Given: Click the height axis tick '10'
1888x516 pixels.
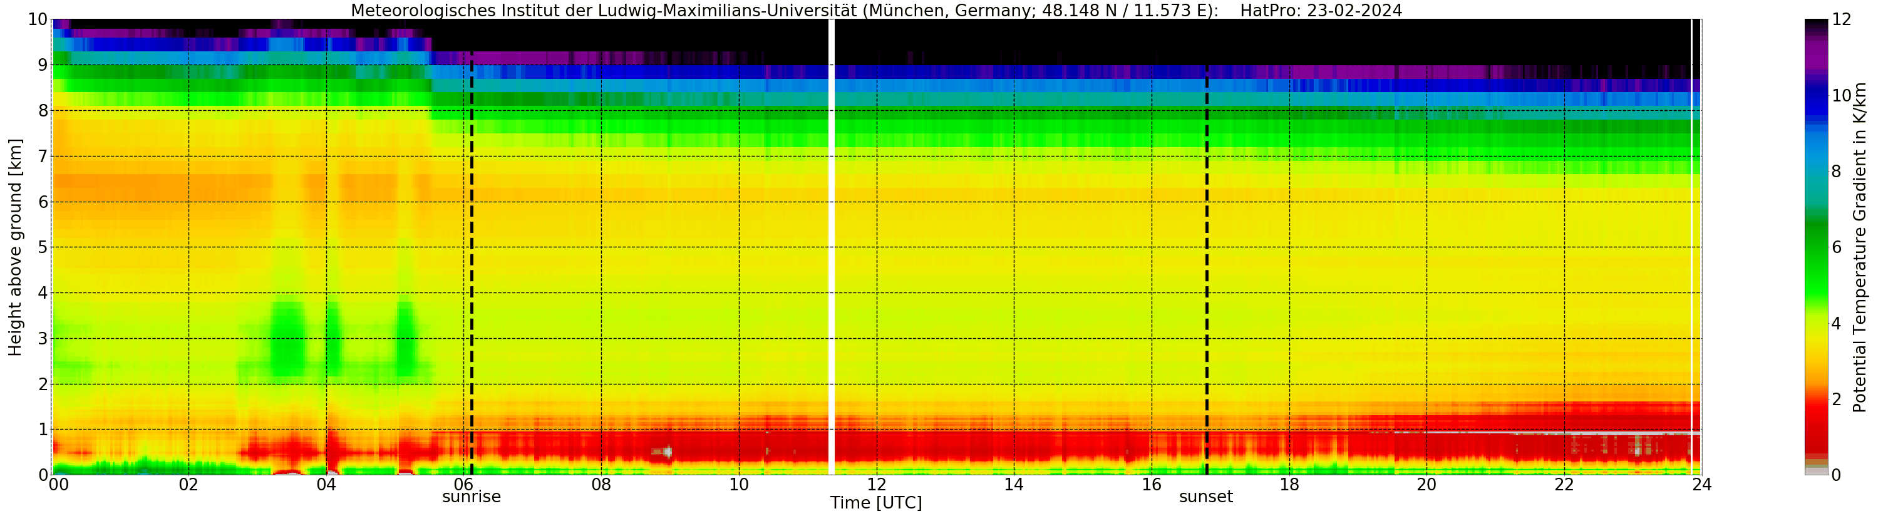Looking at the screenshot, I should click(x=38, y=20).
